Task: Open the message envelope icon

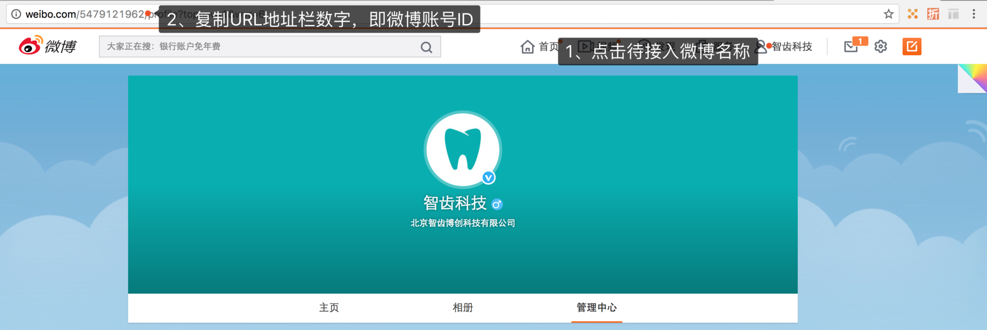Action: tap(851, 47)
